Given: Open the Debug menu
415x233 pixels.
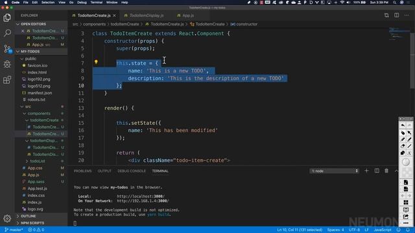Looking at the screenshot, I should [82, 3].
